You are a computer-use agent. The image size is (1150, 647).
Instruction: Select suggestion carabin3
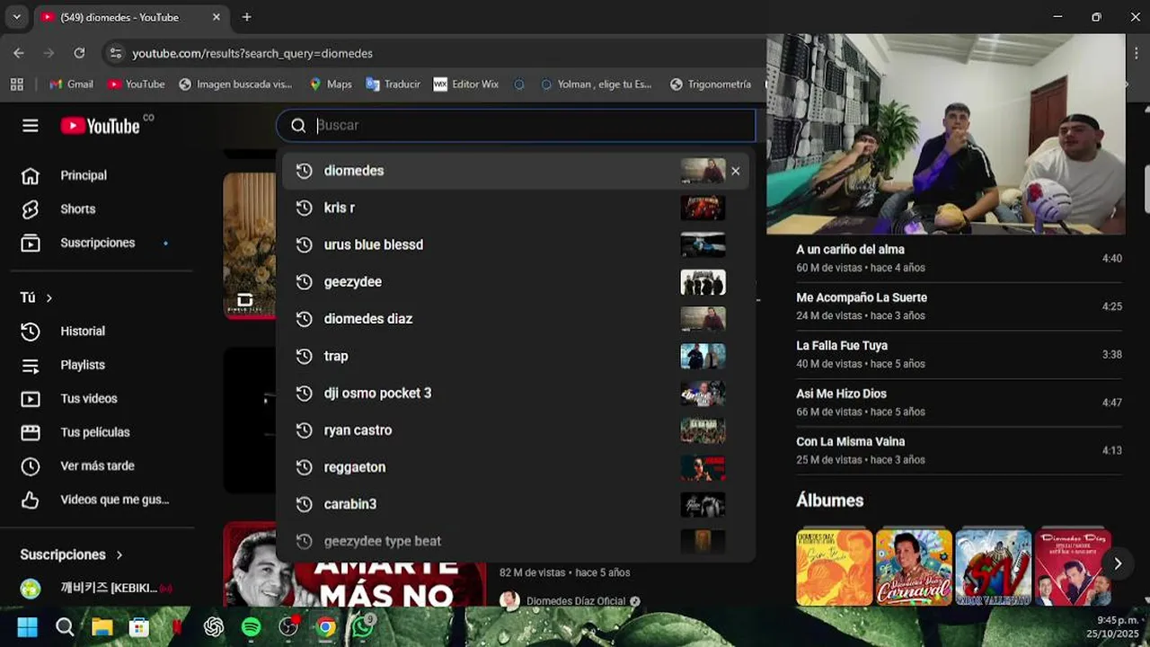(x=517, y=504)
